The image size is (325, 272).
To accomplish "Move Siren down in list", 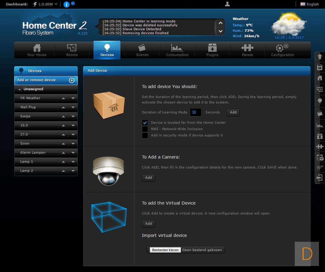I will coord(73,144).
